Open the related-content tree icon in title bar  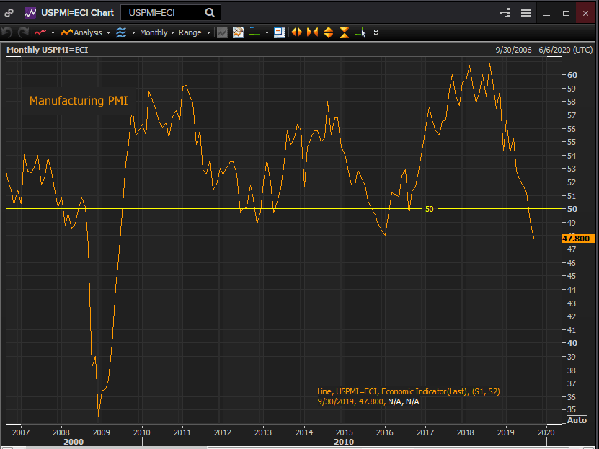tap(505, 13)
